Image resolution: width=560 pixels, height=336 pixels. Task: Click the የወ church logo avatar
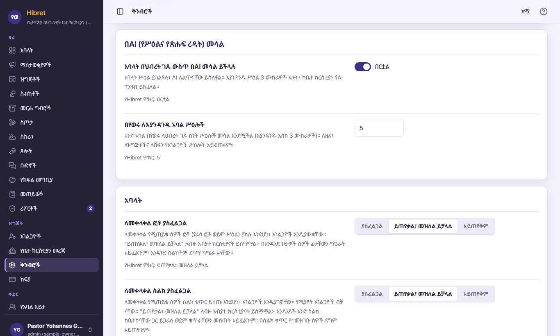[15, 17]
